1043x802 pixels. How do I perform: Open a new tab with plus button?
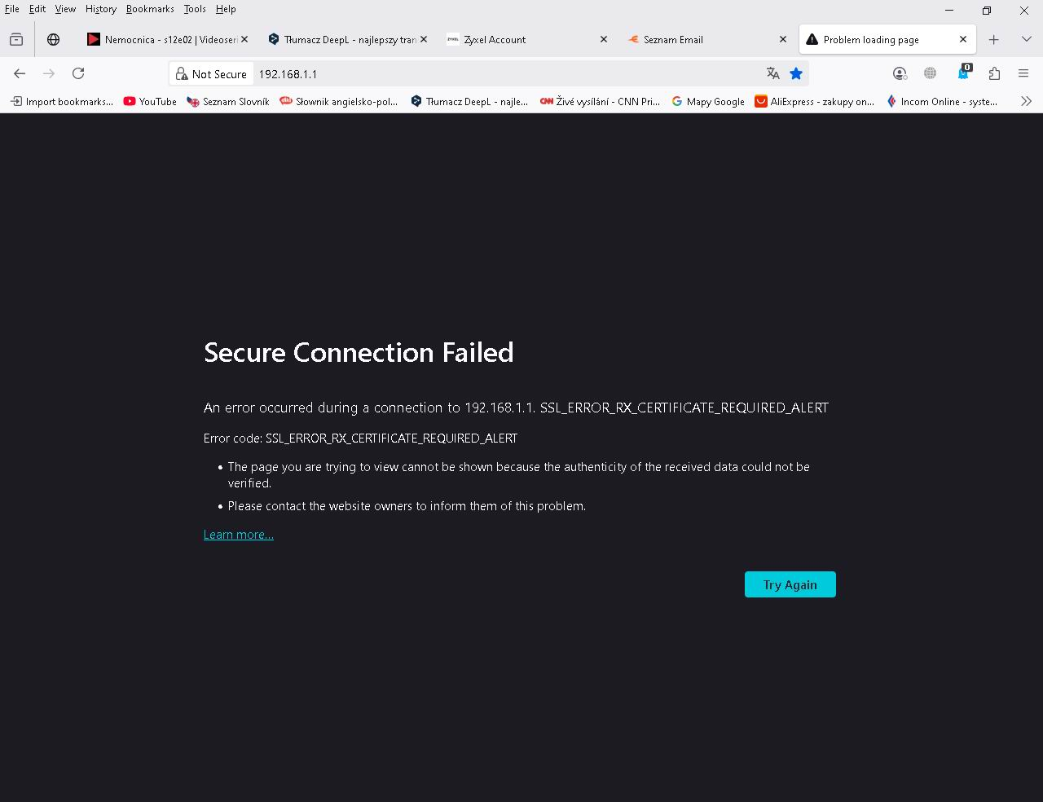[993, 39]
